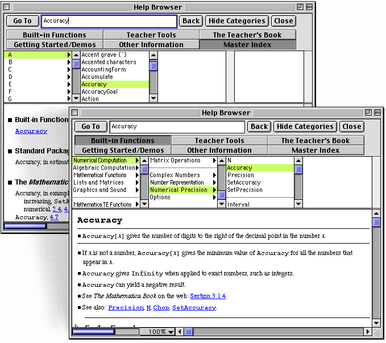Click Hide Categories in the back window
Viewport: 386px width, 343px height.
tap(237, 21)
